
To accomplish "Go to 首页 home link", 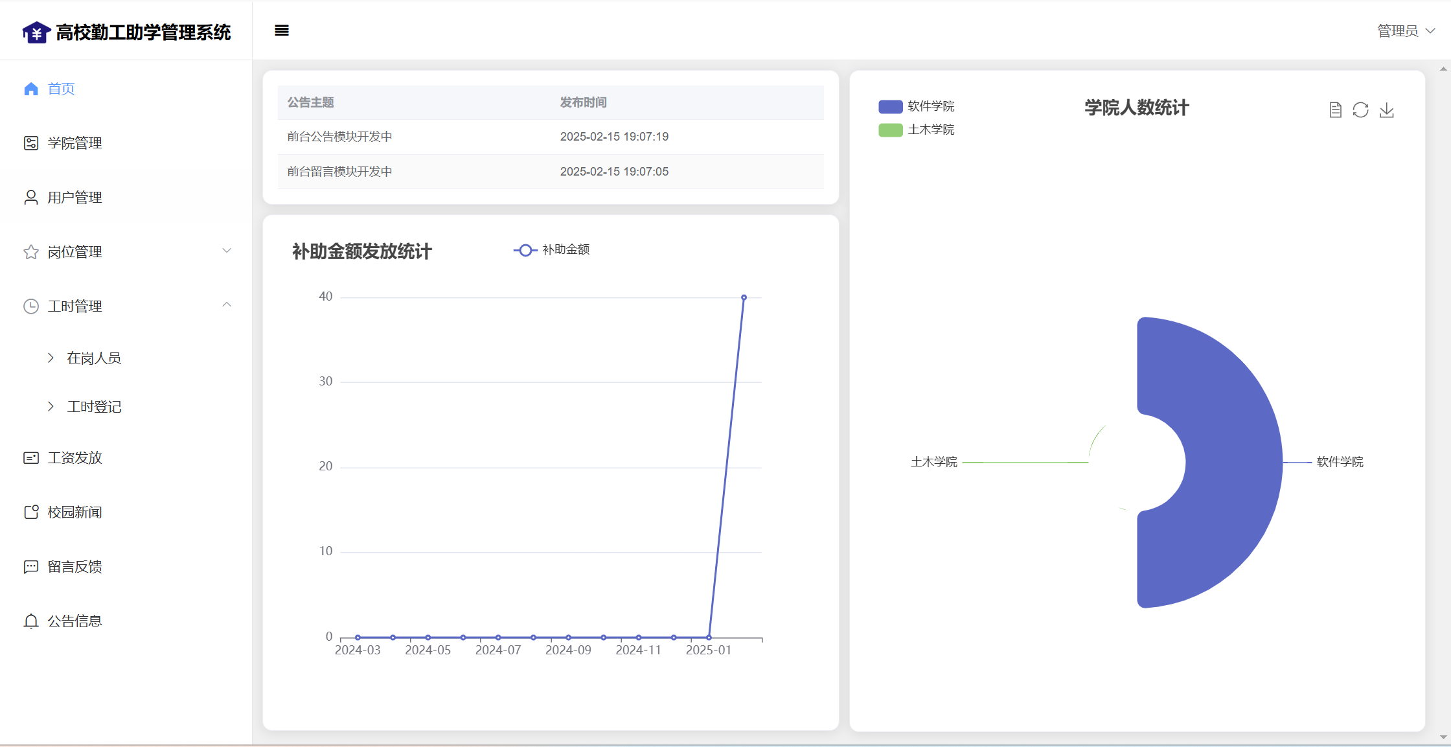I will click(61, 89).
